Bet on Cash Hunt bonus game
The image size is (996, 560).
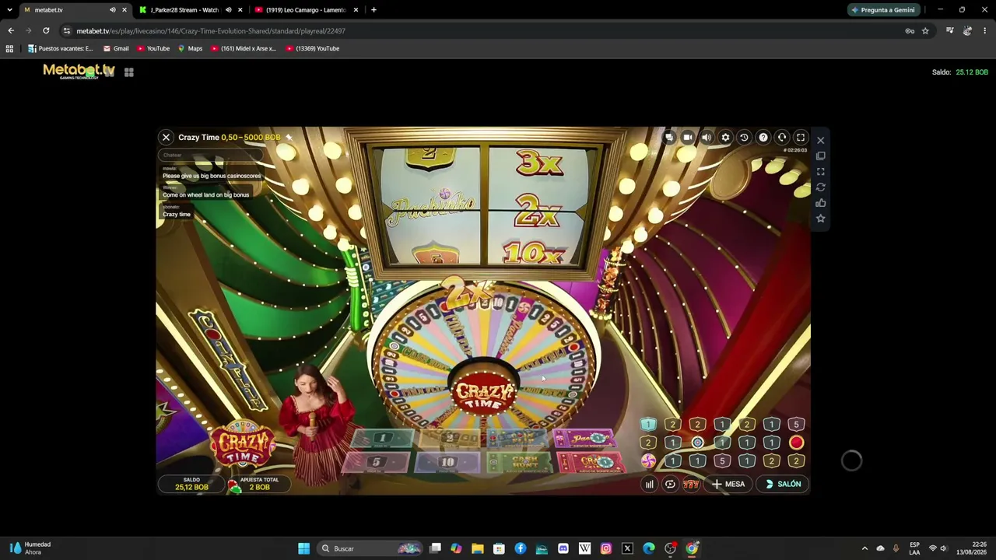520,464
